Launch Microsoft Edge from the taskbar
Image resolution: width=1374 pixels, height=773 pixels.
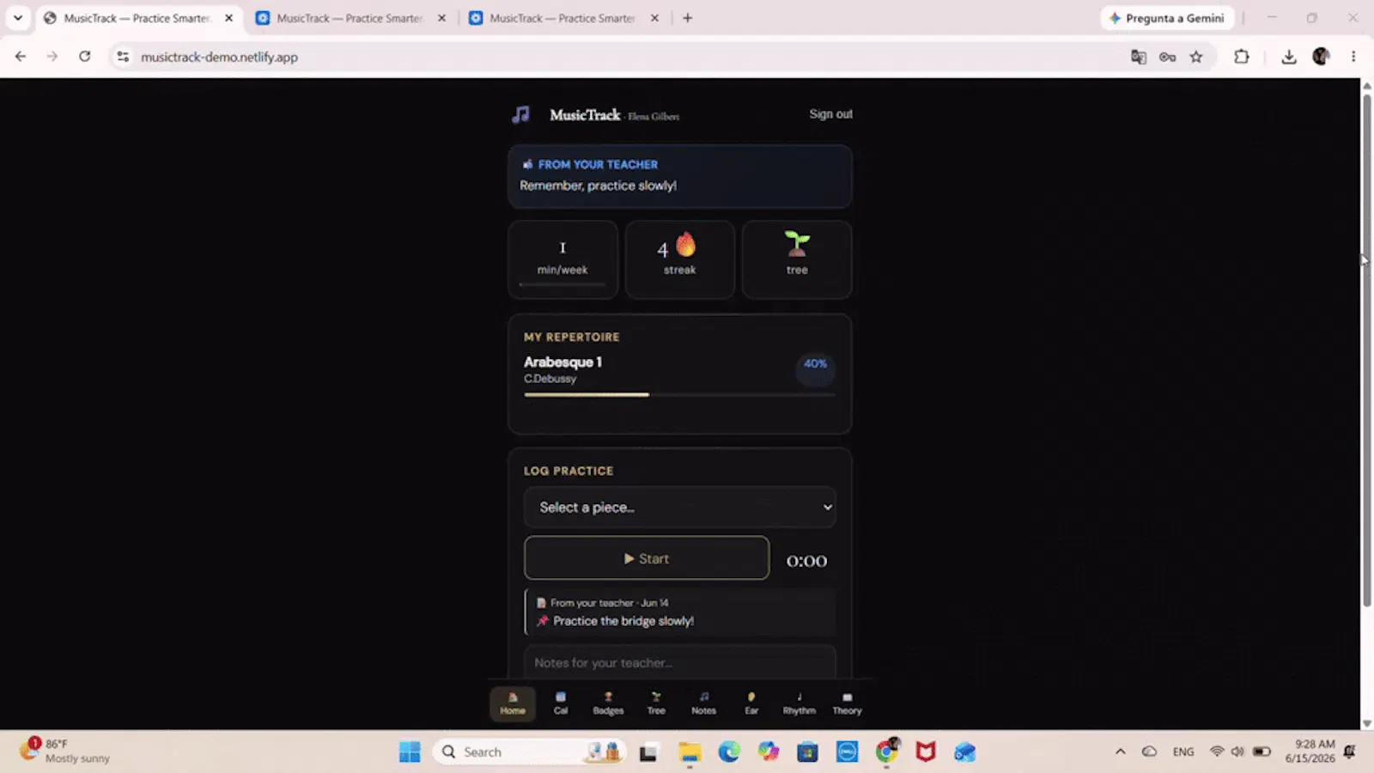[x=729, y=752]
